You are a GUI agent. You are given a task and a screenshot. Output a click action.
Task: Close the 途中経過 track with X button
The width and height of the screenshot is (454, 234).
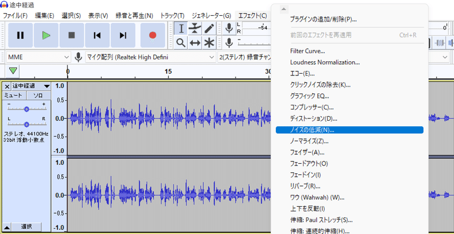[x=7, y=86]
